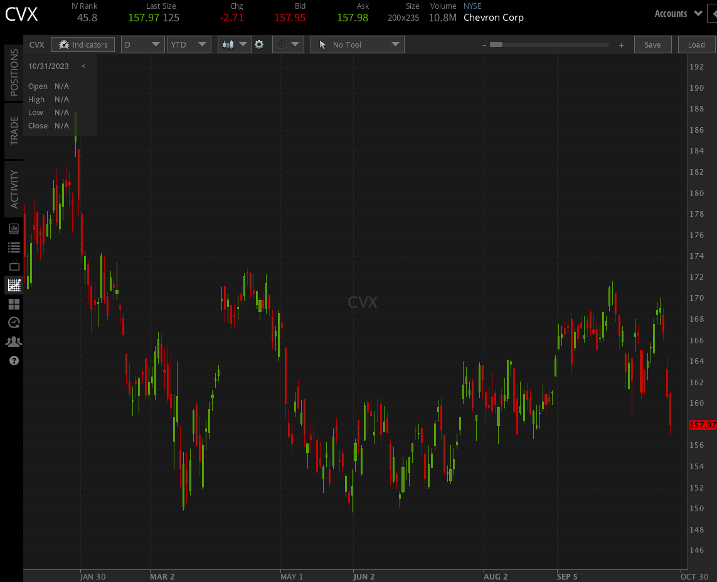Open the D timeframe dropdown
Viewport: 717px width, 582px height.
pos(144,44)
